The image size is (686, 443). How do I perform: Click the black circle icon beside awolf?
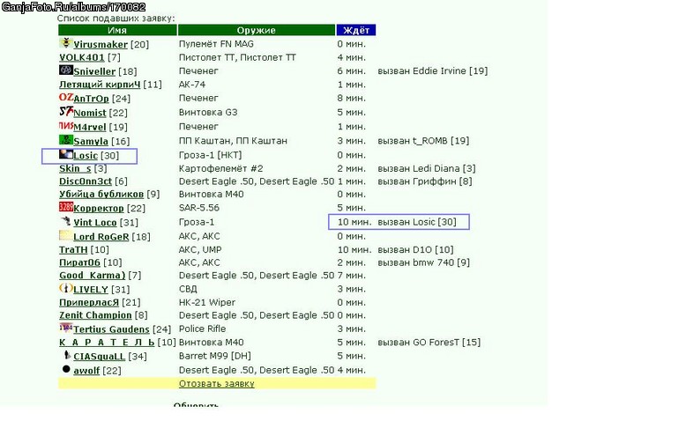pos(66,369)
